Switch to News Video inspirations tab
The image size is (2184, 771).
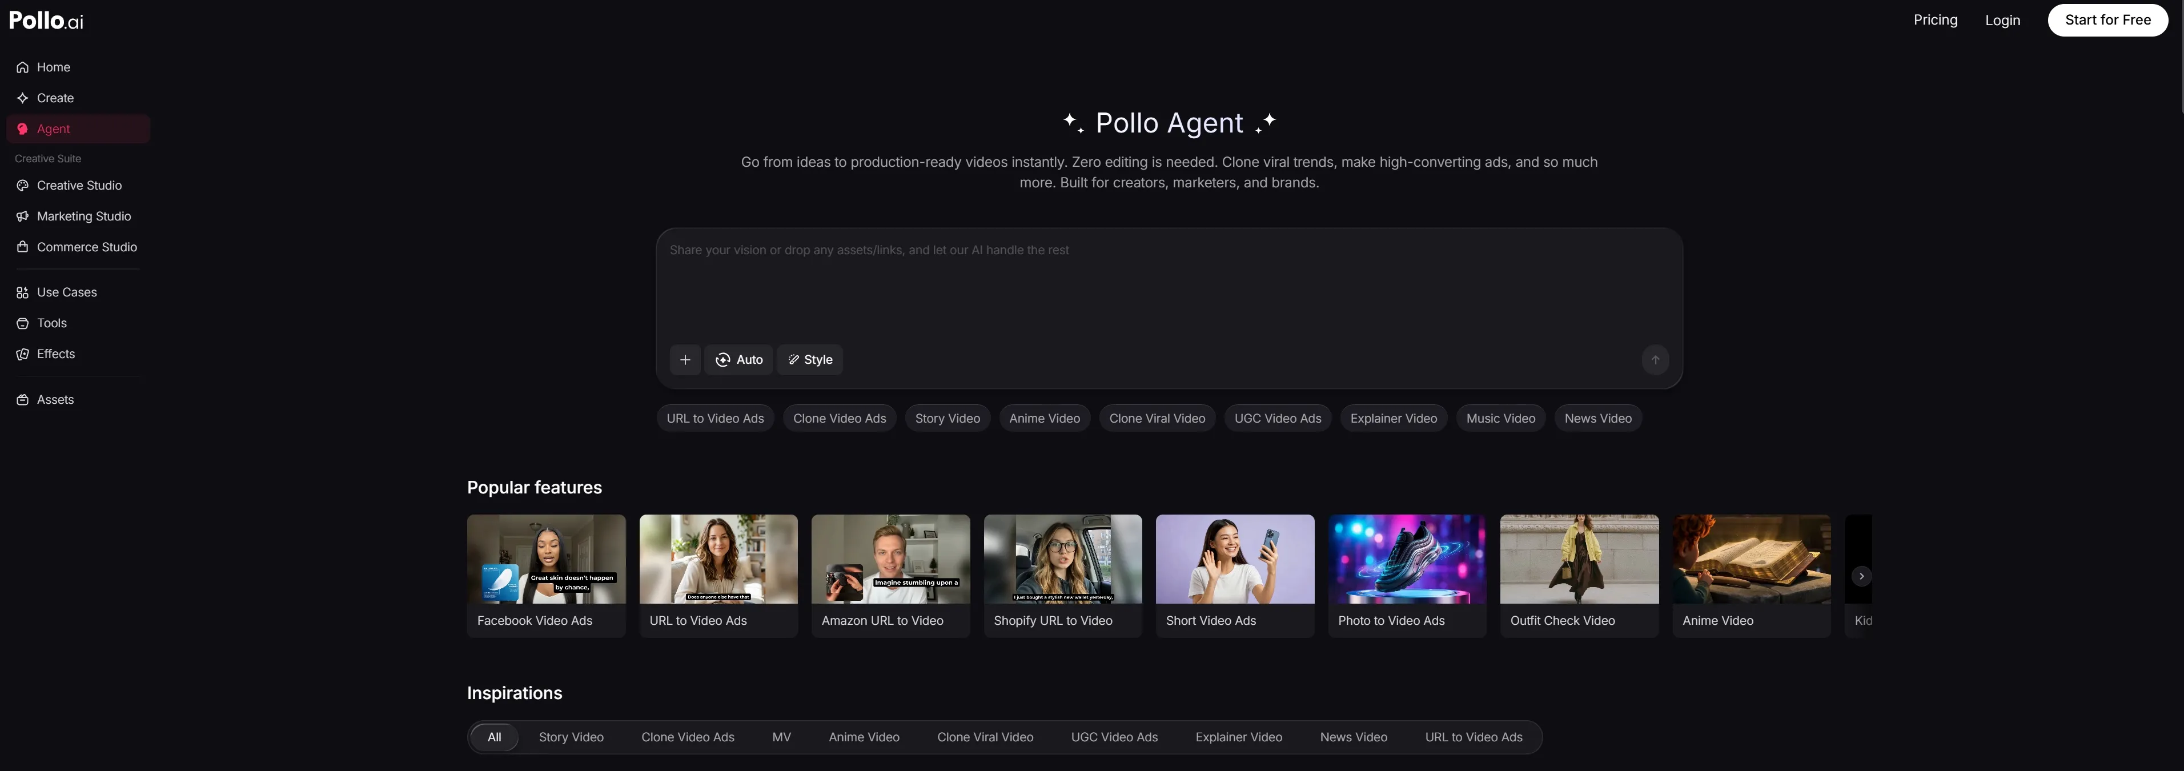1353,737
